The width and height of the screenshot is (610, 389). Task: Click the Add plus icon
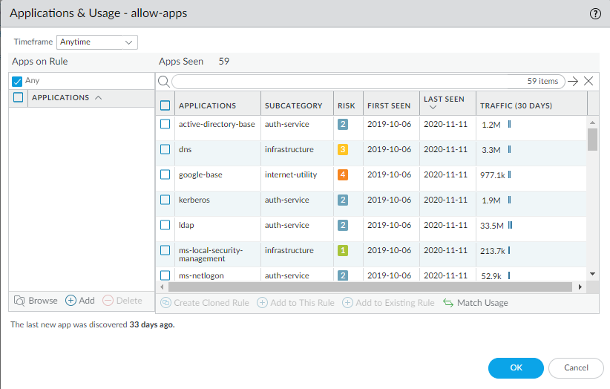(x=71, y=301)
